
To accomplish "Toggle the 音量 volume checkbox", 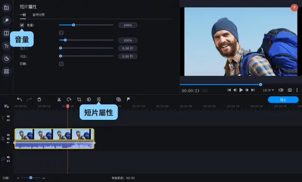I will pyautogui.click(x=22, y=25).
